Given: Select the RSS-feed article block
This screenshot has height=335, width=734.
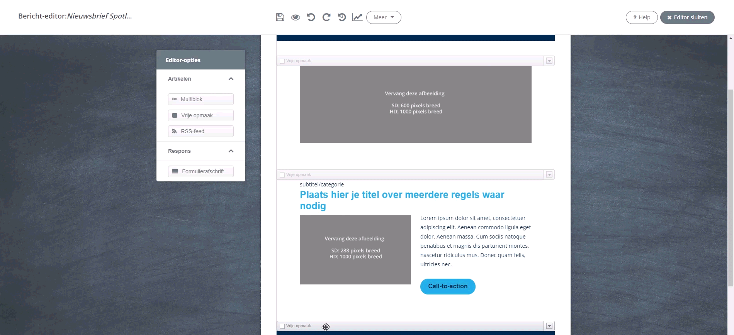Looking at the screenshot, I should [x=201, y=131].
